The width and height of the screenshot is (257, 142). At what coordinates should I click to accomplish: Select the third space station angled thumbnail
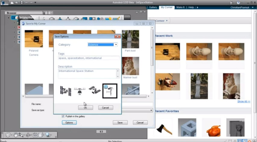pos(95,90)
